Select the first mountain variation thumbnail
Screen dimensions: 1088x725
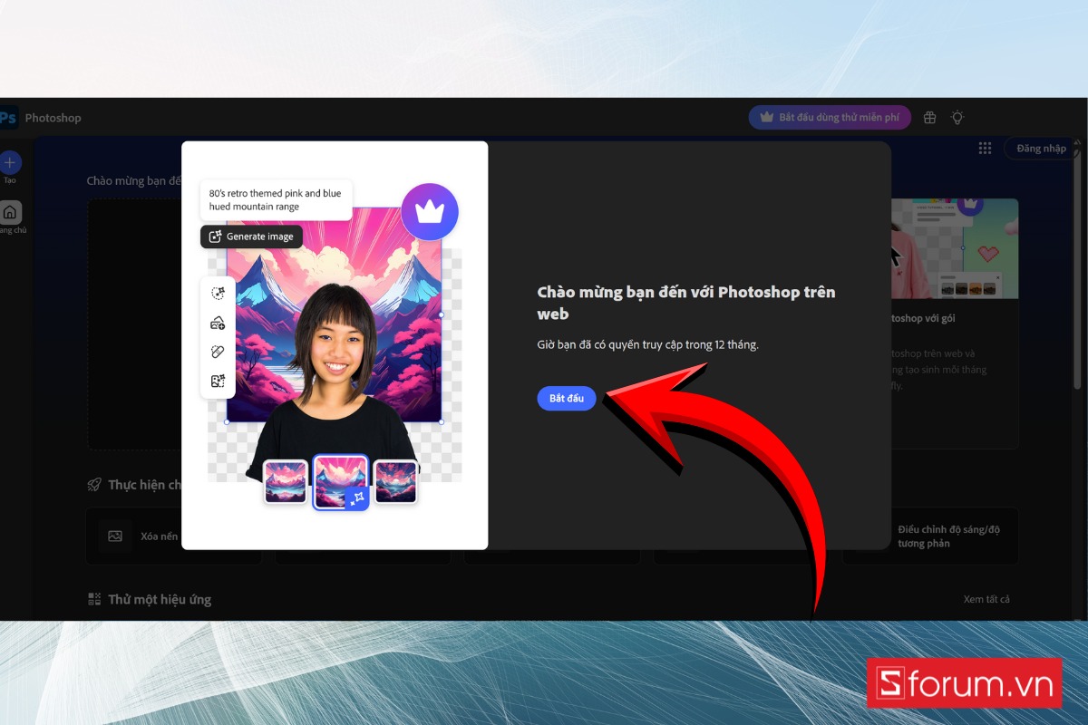286,481
